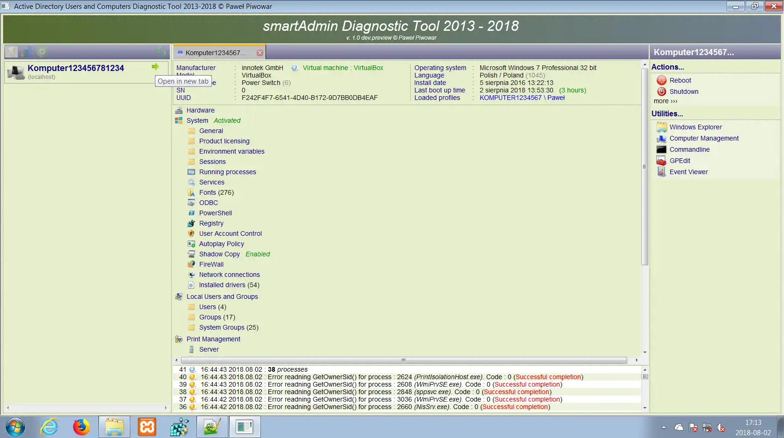The width and height of the screenshot is (784, 438).
Task: Click the Reboot action
Action: click(680, 80)
